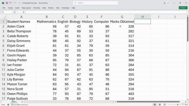Screen dimensions: 189x106
Task: Open the Review tab
Action: click(51, 8)
